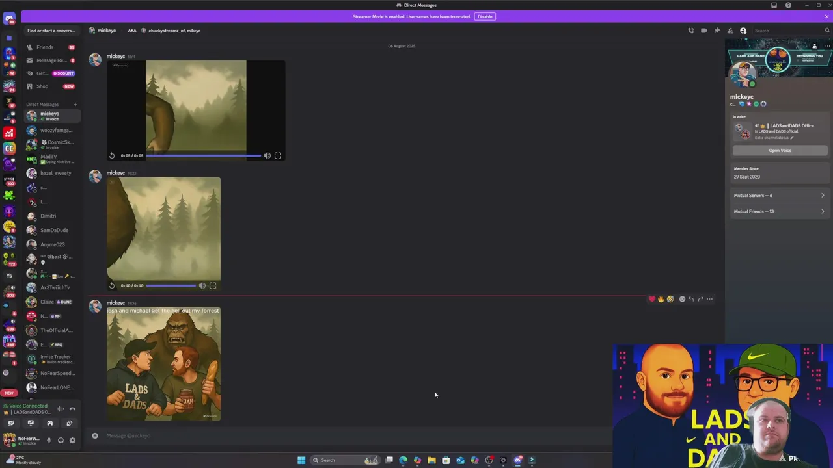Open Claire DUNE direct message
The height and width of the screenshot is (468, 833).
tap(51, 302)
